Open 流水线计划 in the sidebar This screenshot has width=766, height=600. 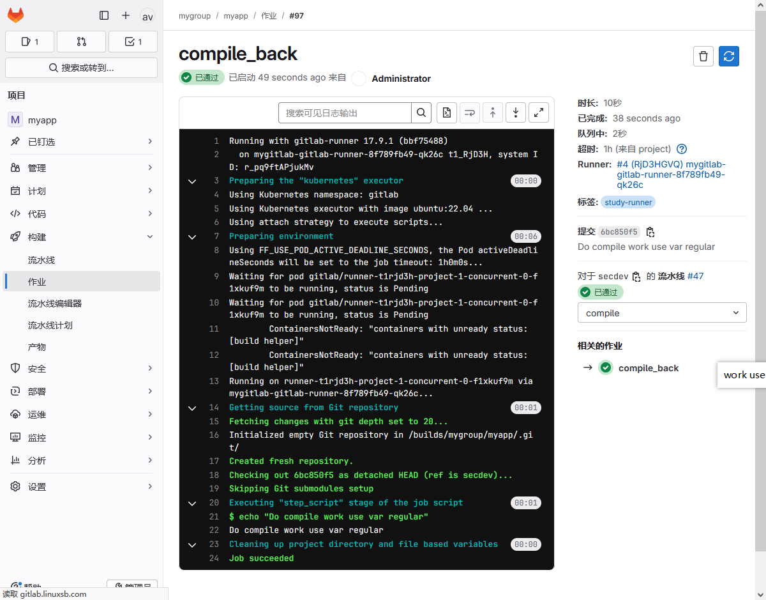click(81, 325)
